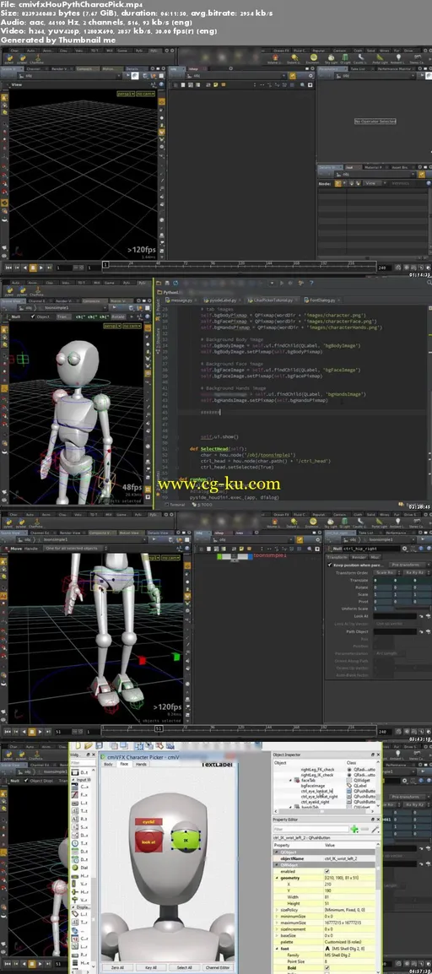Launch CharPicker shelf tool in third frame

pyautogui.click(x=36, y=523)
